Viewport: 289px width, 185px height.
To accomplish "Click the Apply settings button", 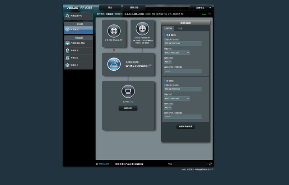I will pyautogui.click(x=186, y=126).
